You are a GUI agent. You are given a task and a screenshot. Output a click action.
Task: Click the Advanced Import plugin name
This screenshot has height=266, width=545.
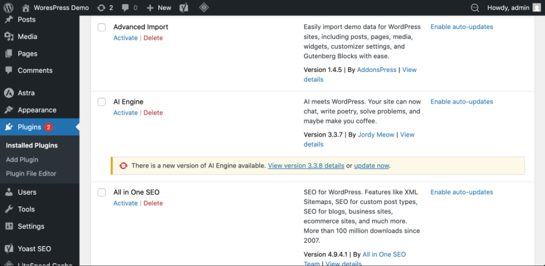point(141,27)
